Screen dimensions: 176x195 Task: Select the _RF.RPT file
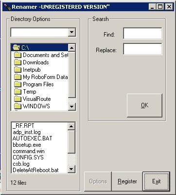[23, 126]
